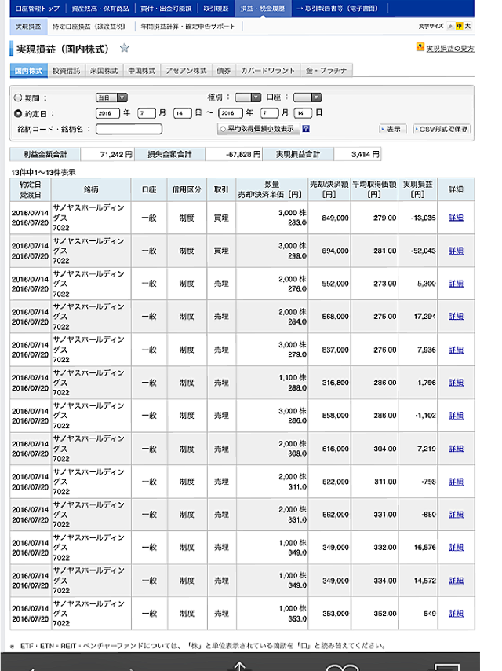Select the 約定日 radio button

point(18,113)
